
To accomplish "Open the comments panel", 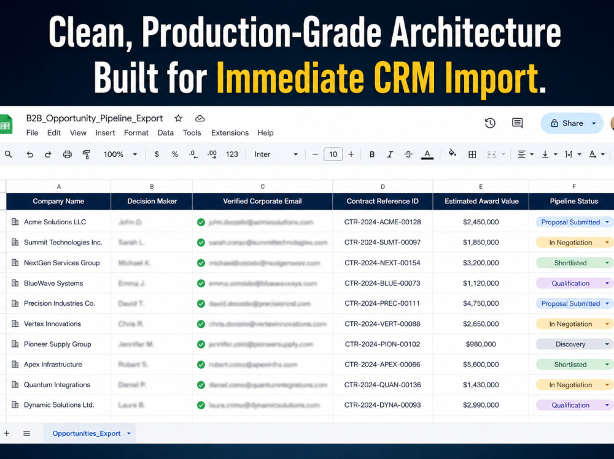I will click(x=517, y=123).
